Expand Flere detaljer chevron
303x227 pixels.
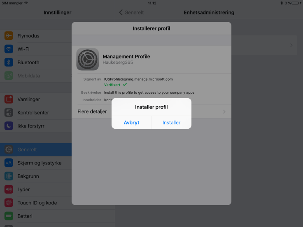[224, 111]
